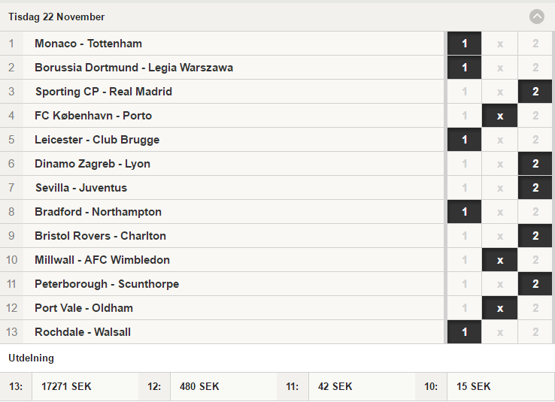This screenshot has width=555, height=402.
Task: Select draw x for Monaco - Tottenham
Action: pos(500,44)
